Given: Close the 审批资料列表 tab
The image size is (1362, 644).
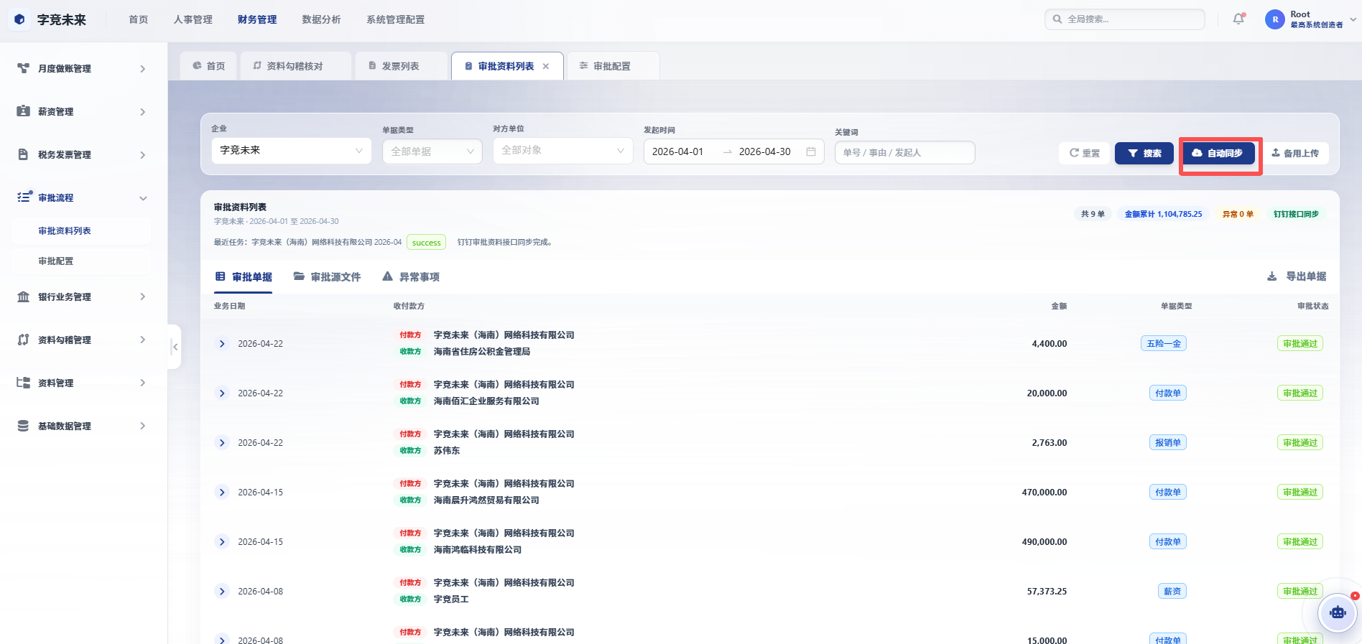Looking at the screenshot, I should coord(546,66).
